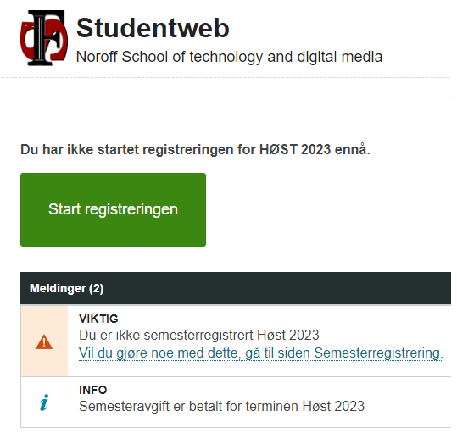The image size is (457, 433).
Task: Start registreringen for HØST 2023
Action: tap(113, 209)
